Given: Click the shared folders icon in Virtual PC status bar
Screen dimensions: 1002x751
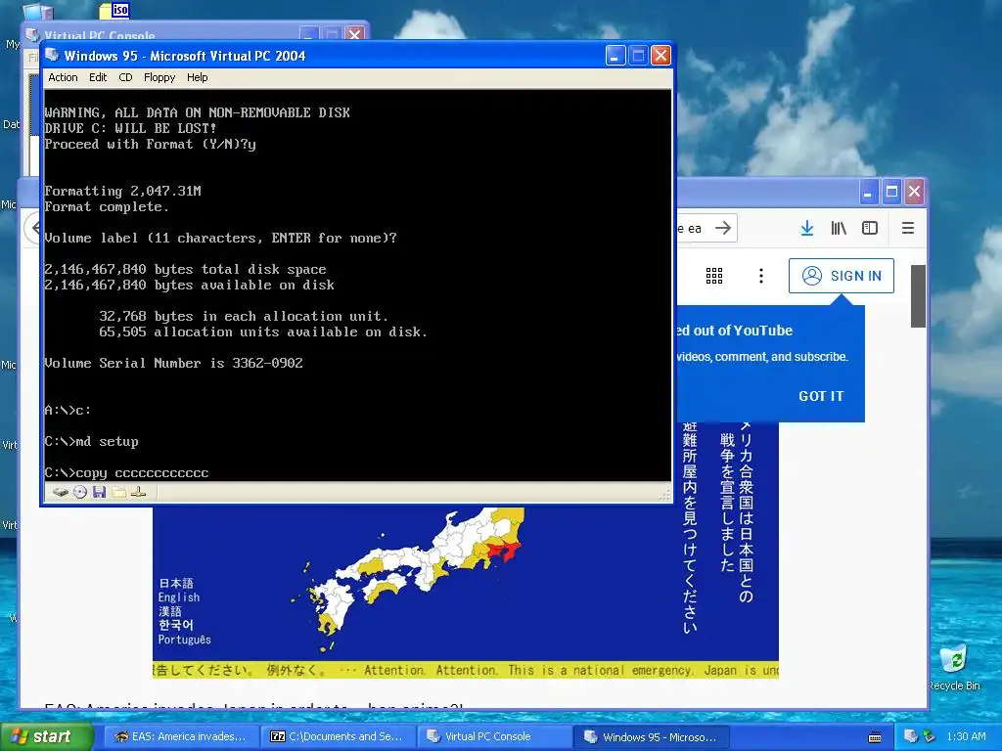Looking at the screenshot, I should (x=118, y=492).
